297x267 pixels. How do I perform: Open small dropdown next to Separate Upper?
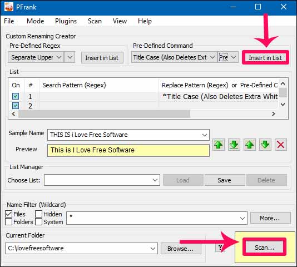tap(70, 57)
